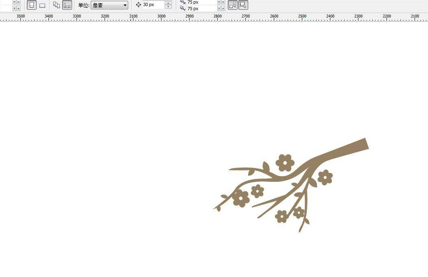
Task: Select portrait page orientation button
Action: tap(32, 5)
